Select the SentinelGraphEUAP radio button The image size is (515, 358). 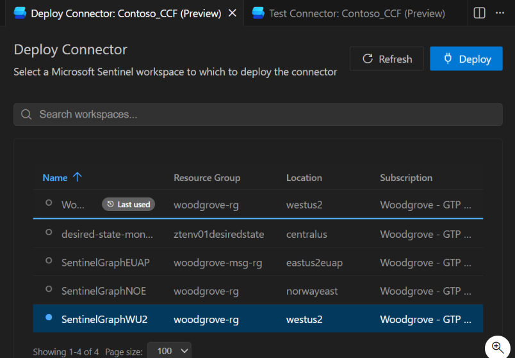pyautogui.click(x=49, y=261)
